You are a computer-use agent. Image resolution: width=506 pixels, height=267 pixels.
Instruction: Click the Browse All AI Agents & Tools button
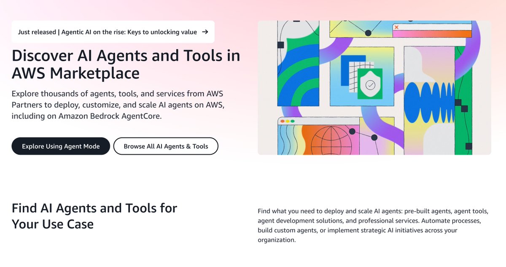click(x=166, y=146)
